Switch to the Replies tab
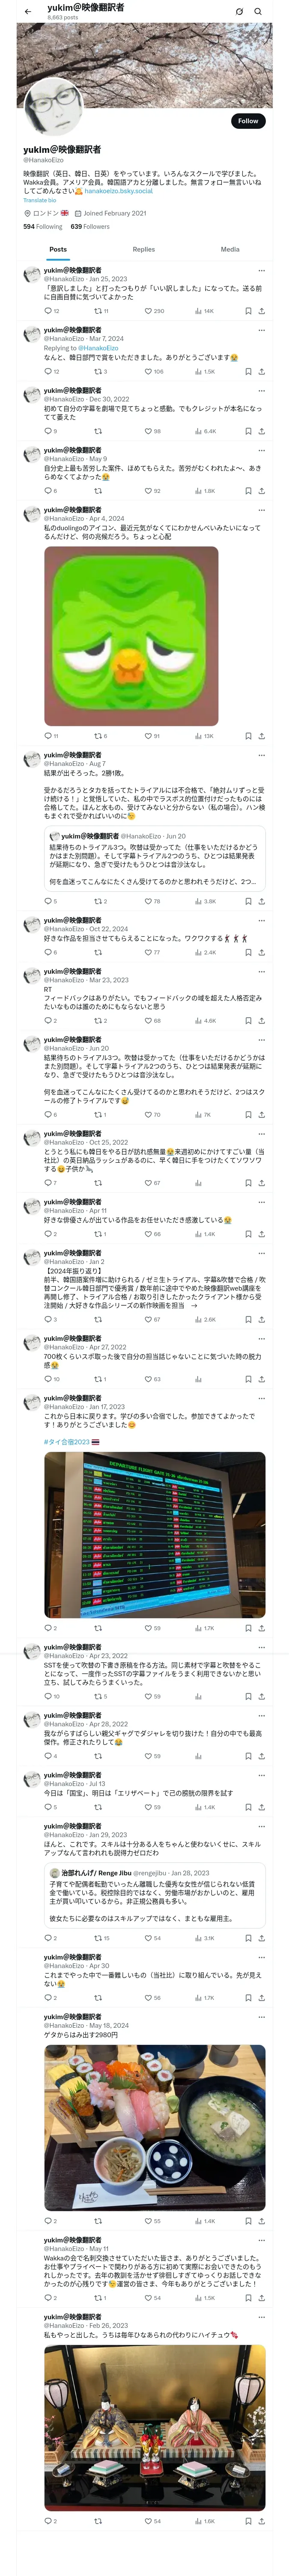Screen dimensions: 289x2576 (143, 249)
